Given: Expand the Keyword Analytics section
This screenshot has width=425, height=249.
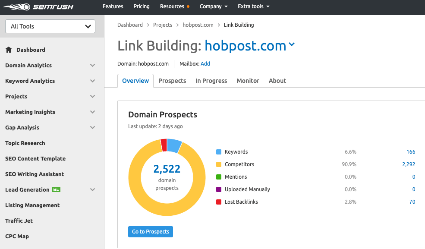Looking at the screenshot, I should click(x=92, y=81).
